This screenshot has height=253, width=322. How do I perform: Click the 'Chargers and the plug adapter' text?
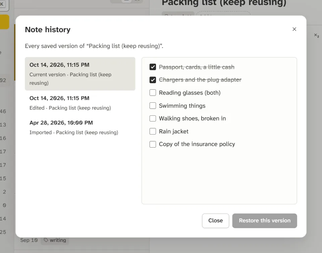200,80
